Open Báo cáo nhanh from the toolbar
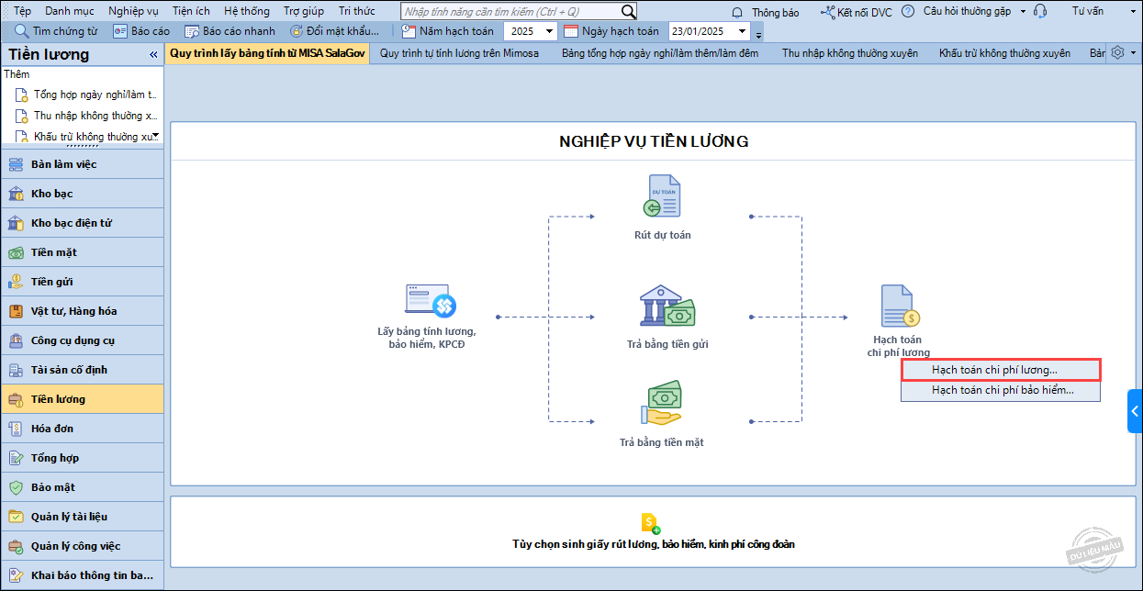Viewport: 1143px width, 591px height. [x=230, y=31]
